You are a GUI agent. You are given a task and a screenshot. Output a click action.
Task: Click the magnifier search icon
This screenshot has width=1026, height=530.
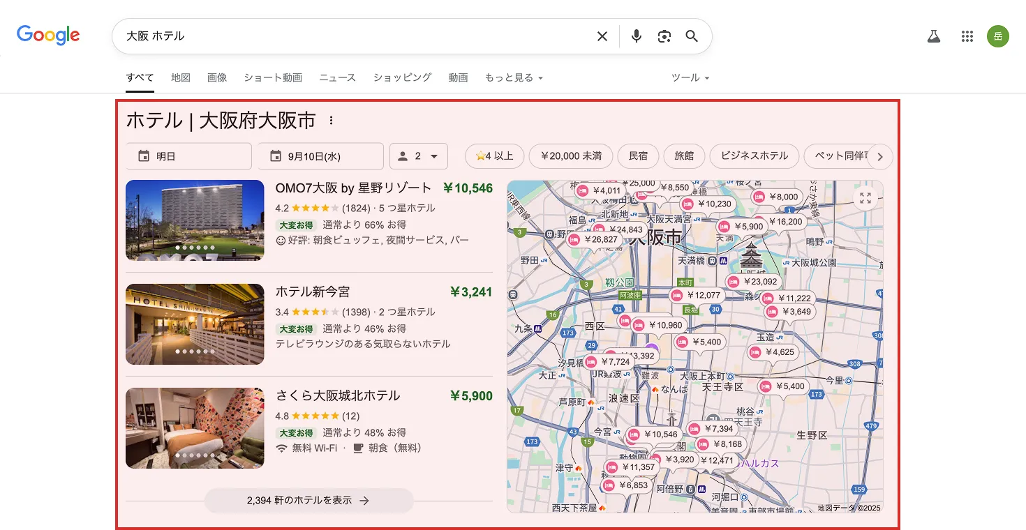point(692,36)
